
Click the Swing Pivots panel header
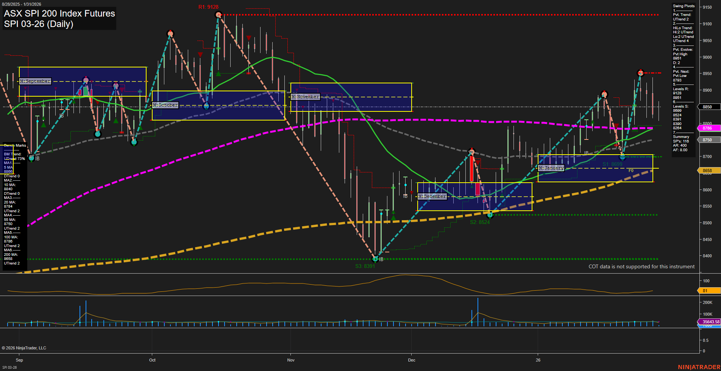point(684,6)
